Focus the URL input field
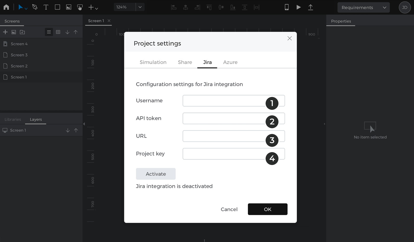The height and width of the screenshot is (242, 414). (x=234, y=136)
